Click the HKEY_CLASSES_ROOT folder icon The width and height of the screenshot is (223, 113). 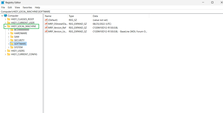tap(9, 19)
